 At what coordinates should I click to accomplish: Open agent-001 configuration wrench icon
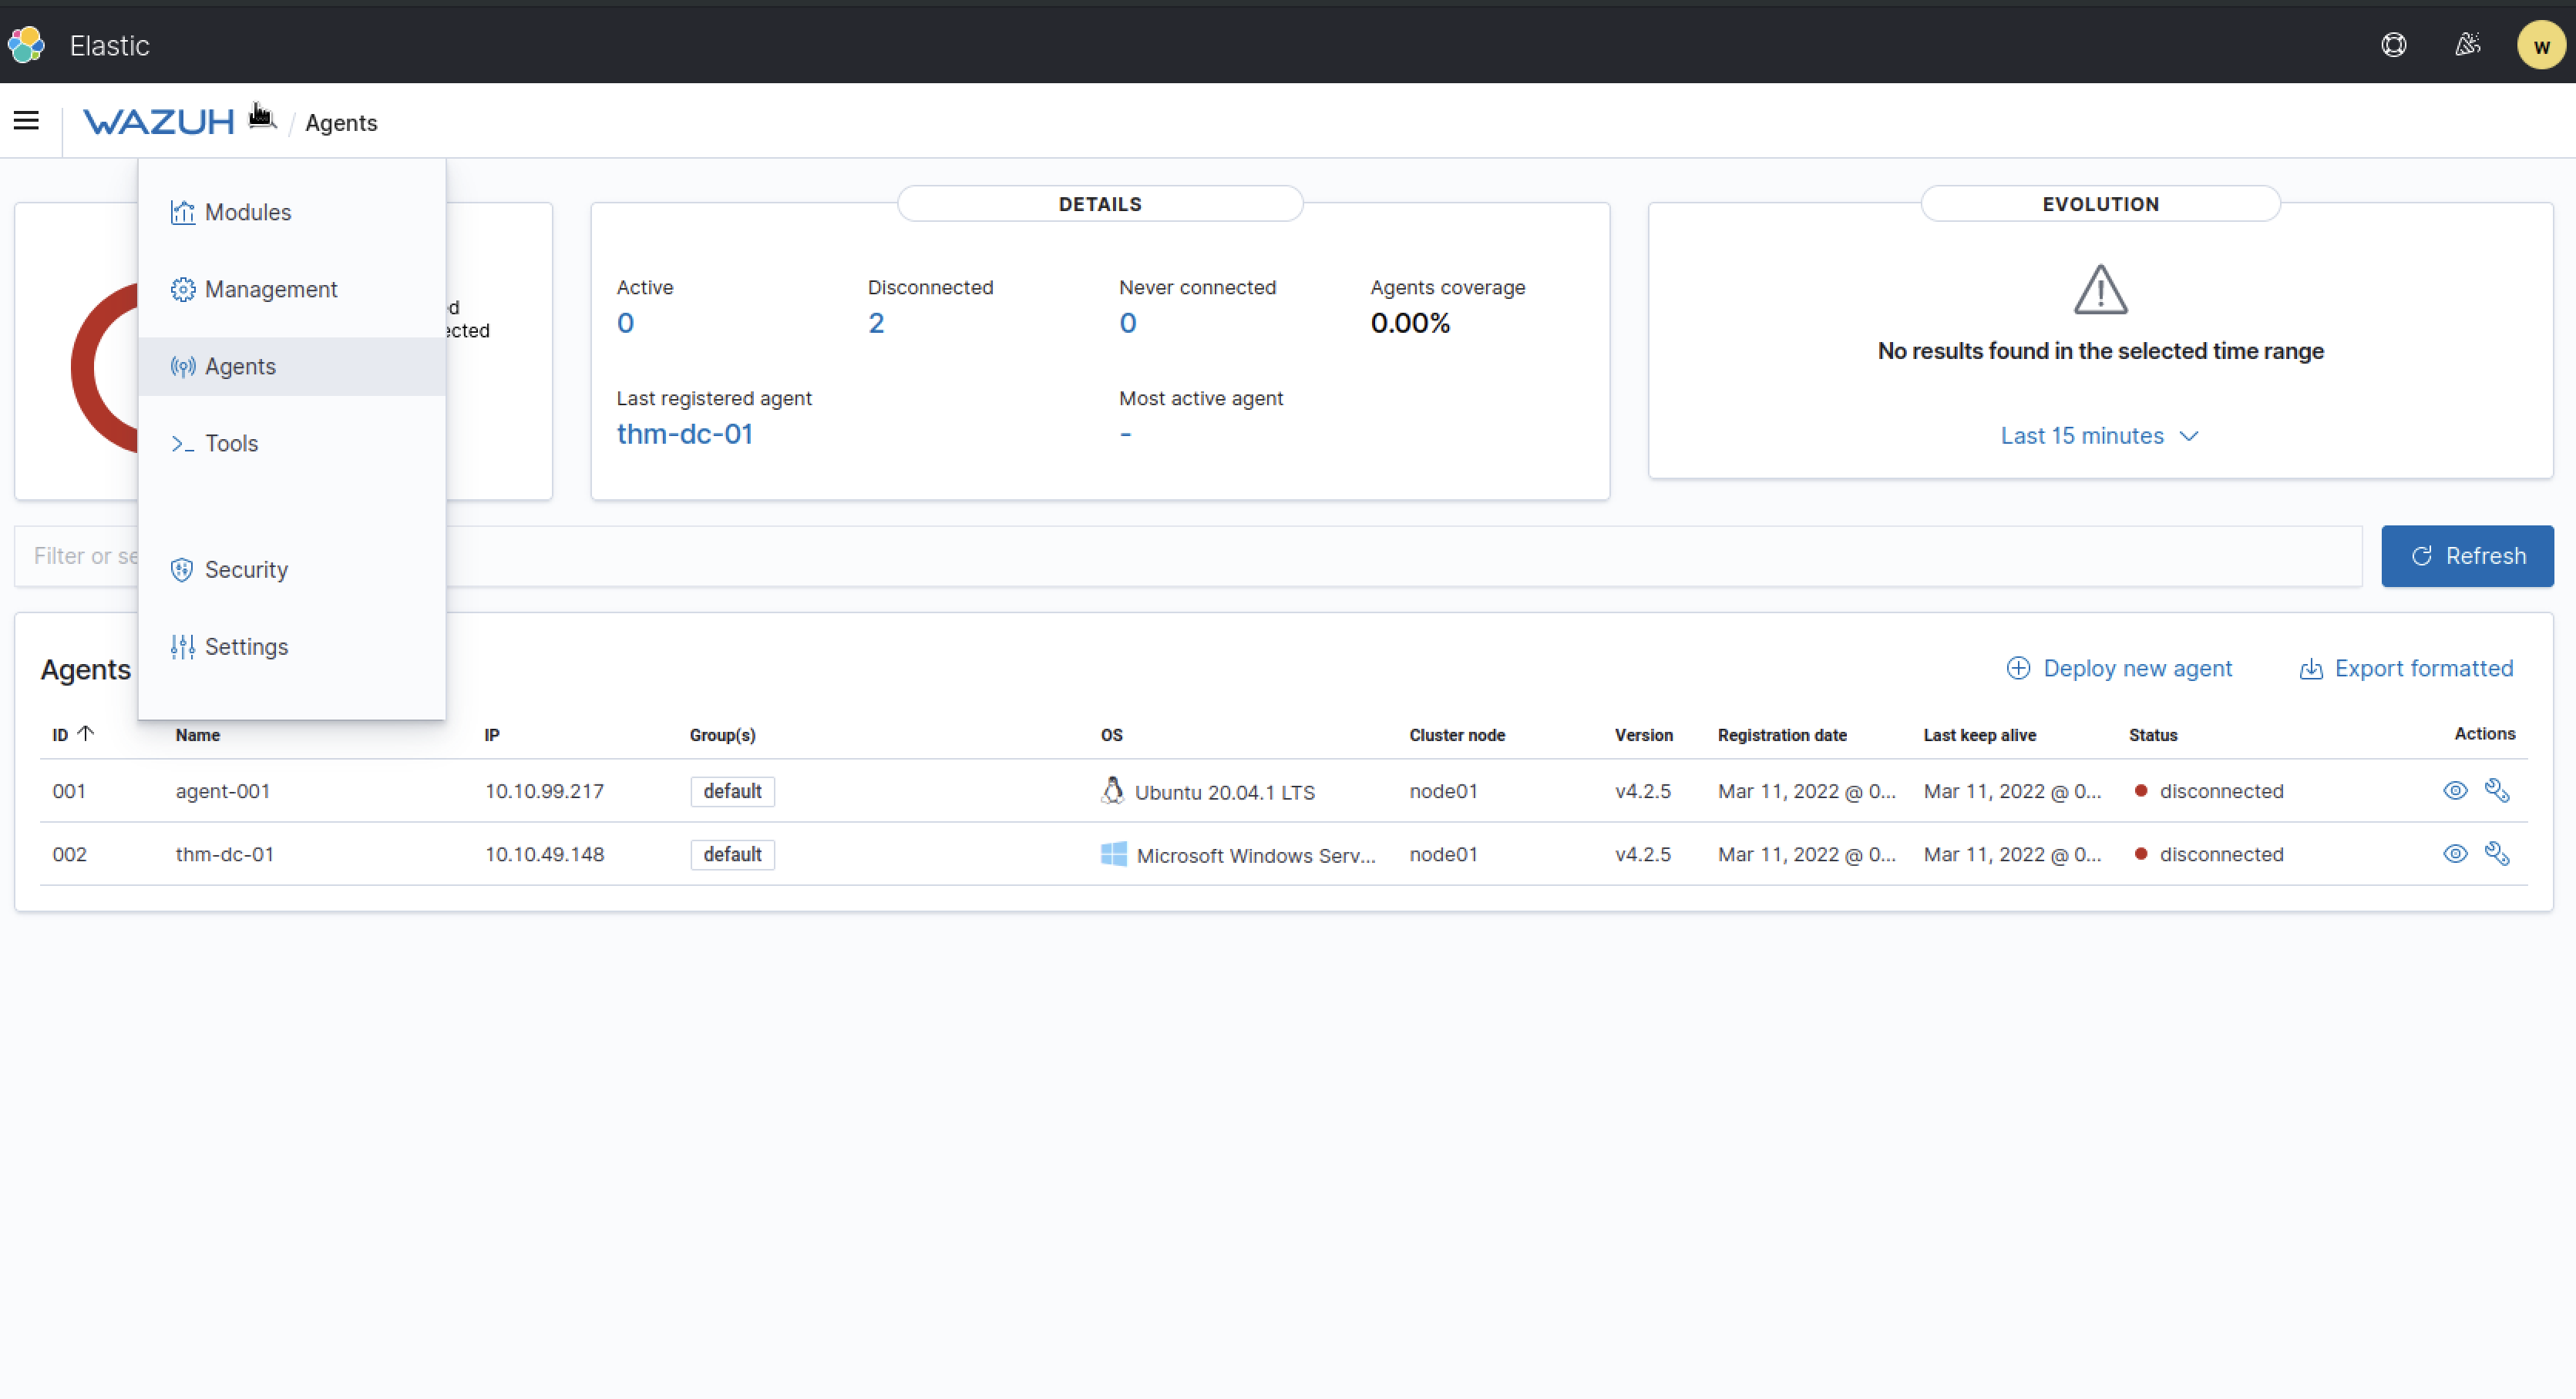(2497, 790)
